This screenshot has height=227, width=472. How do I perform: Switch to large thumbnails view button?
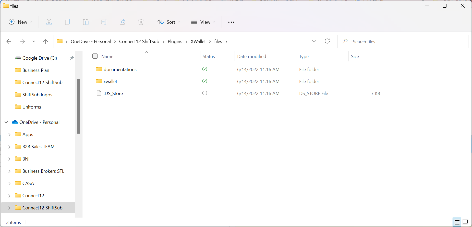tap(465, 222)
